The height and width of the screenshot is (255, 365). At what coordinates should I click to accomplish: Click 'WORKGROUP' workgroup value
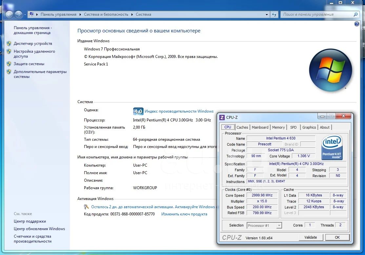click(x=145, y=188)
